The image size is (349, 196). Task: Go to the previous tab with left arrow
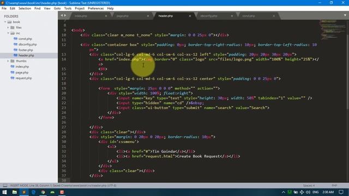[x=62, y=16]
